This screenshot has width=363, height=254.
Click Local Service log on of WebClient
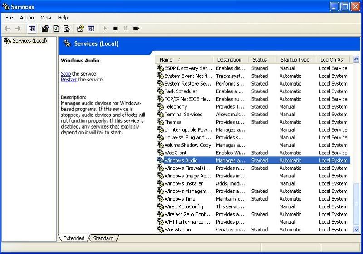coord(333,153)
